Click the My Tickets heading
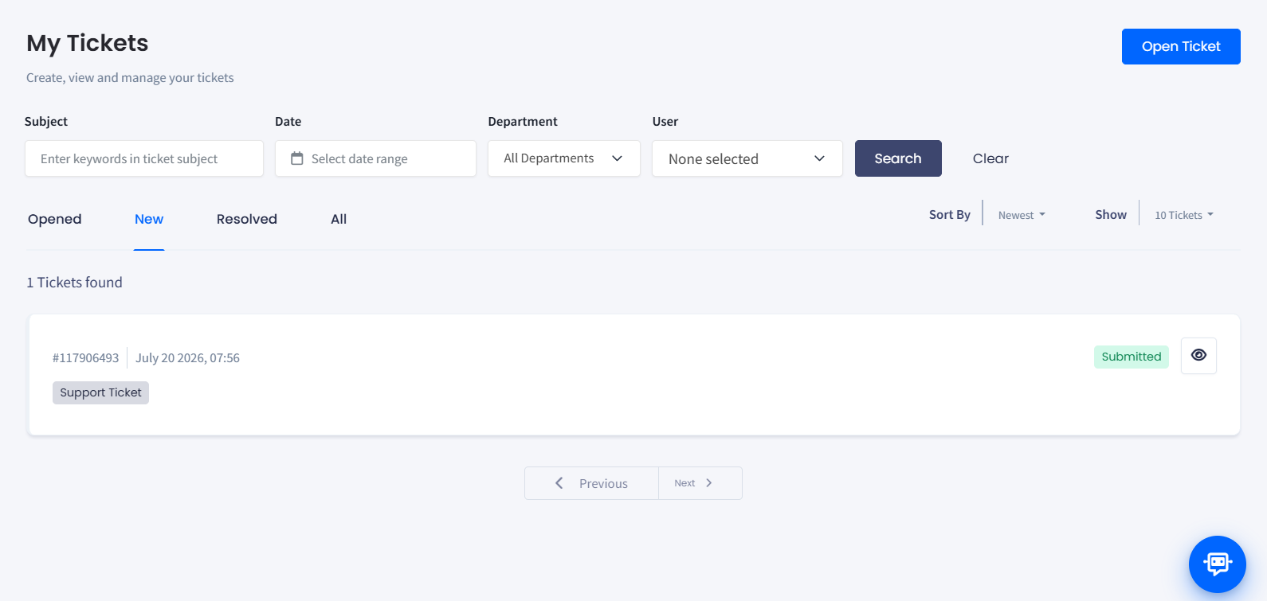The image size is (1267, 601). 88,43
